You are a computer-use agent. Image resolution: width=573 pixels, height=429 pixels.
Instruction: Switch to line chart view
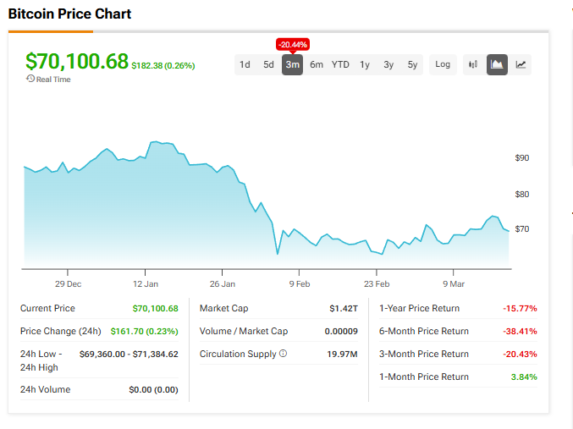pos(521,64)
